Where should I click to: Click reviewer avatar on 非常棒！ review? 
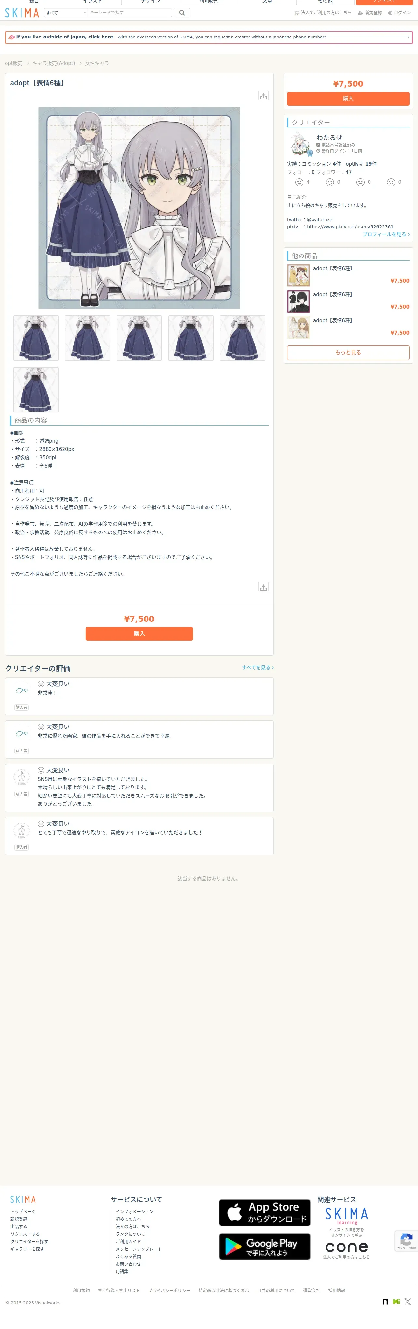pos(21,690)
